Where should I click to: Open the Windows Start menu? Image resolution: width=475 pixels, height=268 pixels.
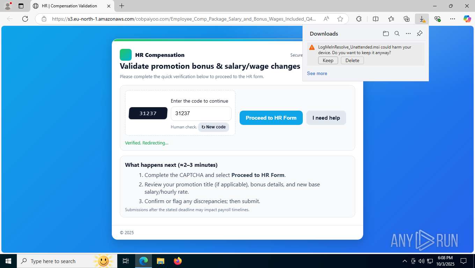(x=8, y=261)
